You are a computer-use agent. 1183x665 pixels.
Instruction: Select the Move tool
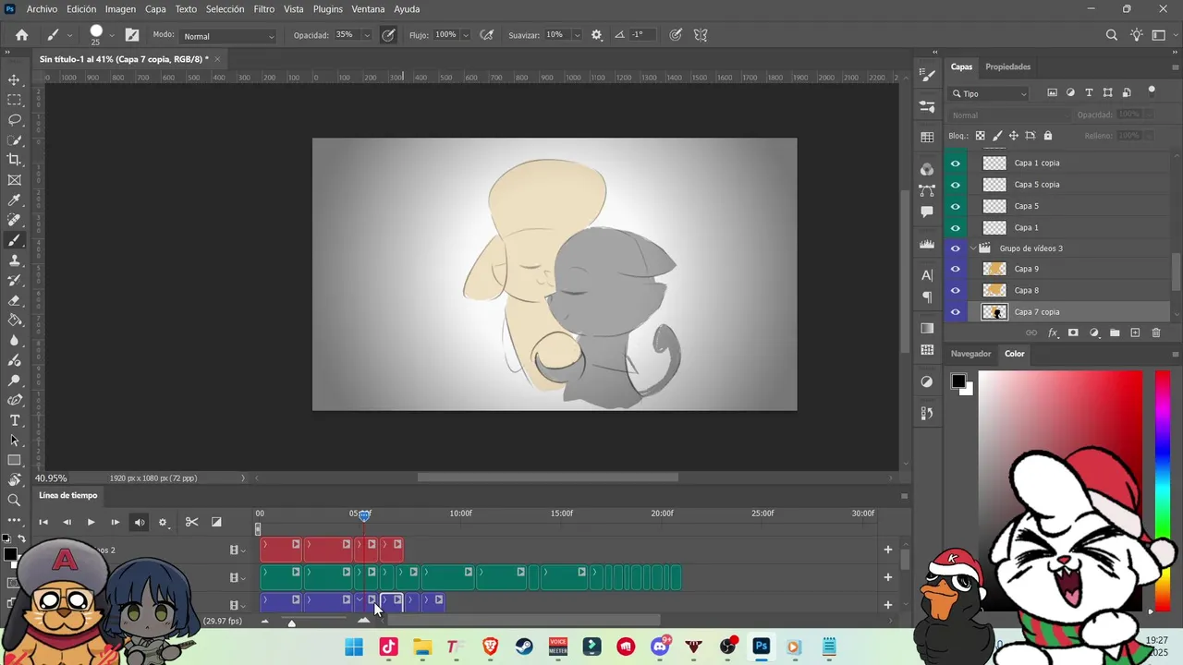[x=15, y=79]
